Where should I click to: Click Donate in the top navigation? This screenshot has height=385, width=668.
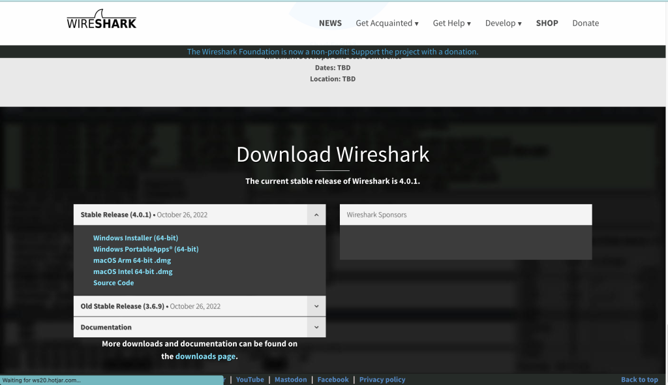(585, 23)
